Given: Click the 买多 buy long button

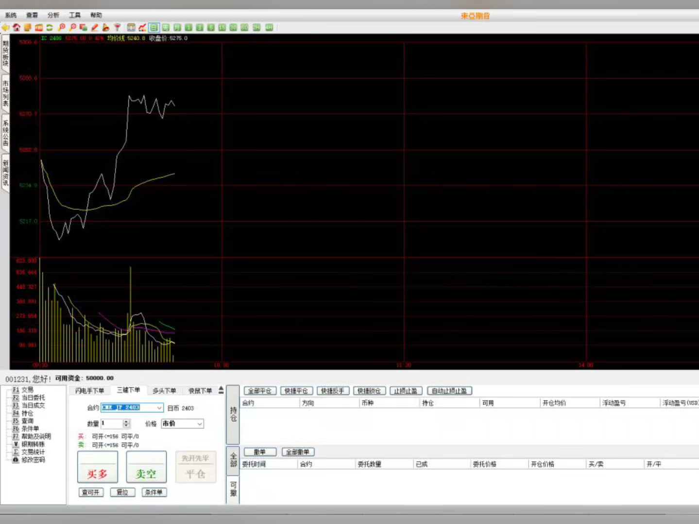Looking at the screenshot, I should click(98, 467).
